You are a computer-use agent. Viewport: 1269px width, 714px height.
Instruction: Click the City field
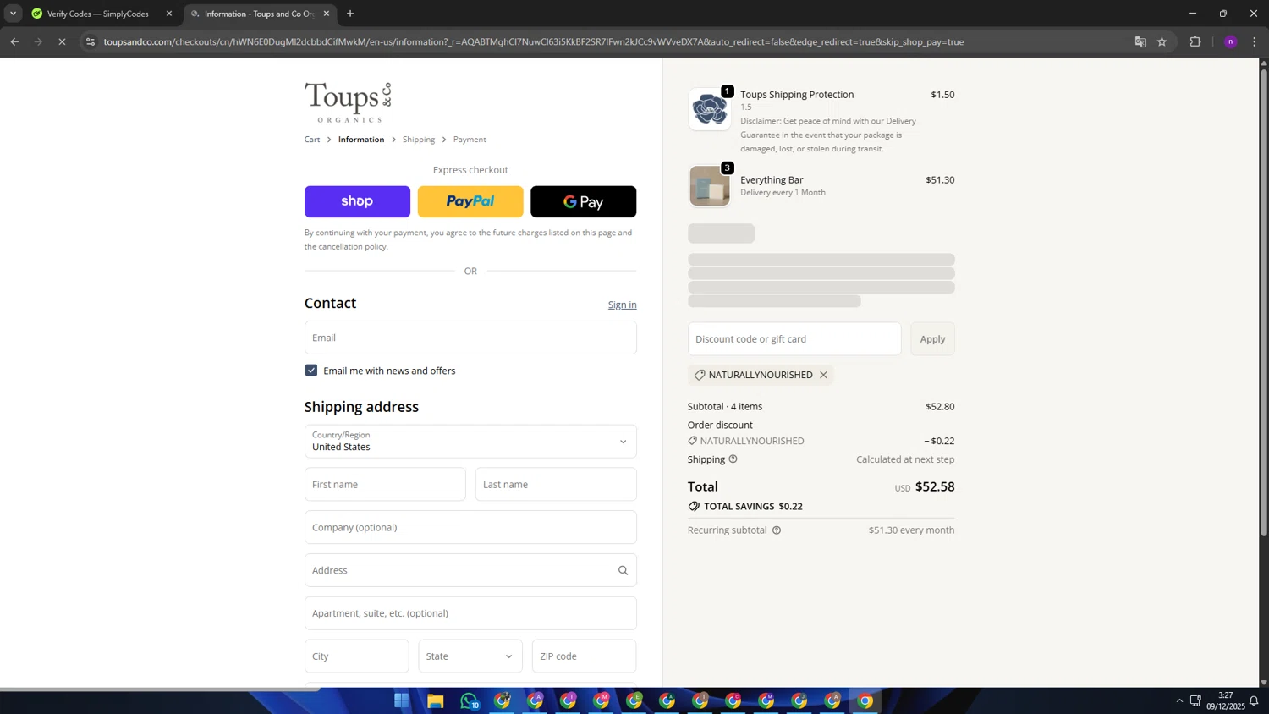click(356, 656)
